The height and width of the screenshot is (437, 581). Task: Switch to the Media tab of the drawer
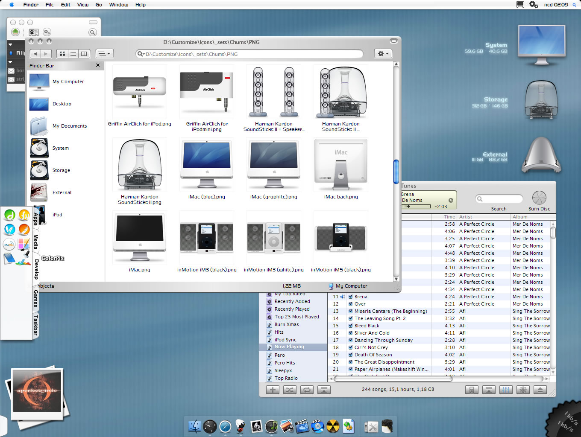[x=36, y=242]
